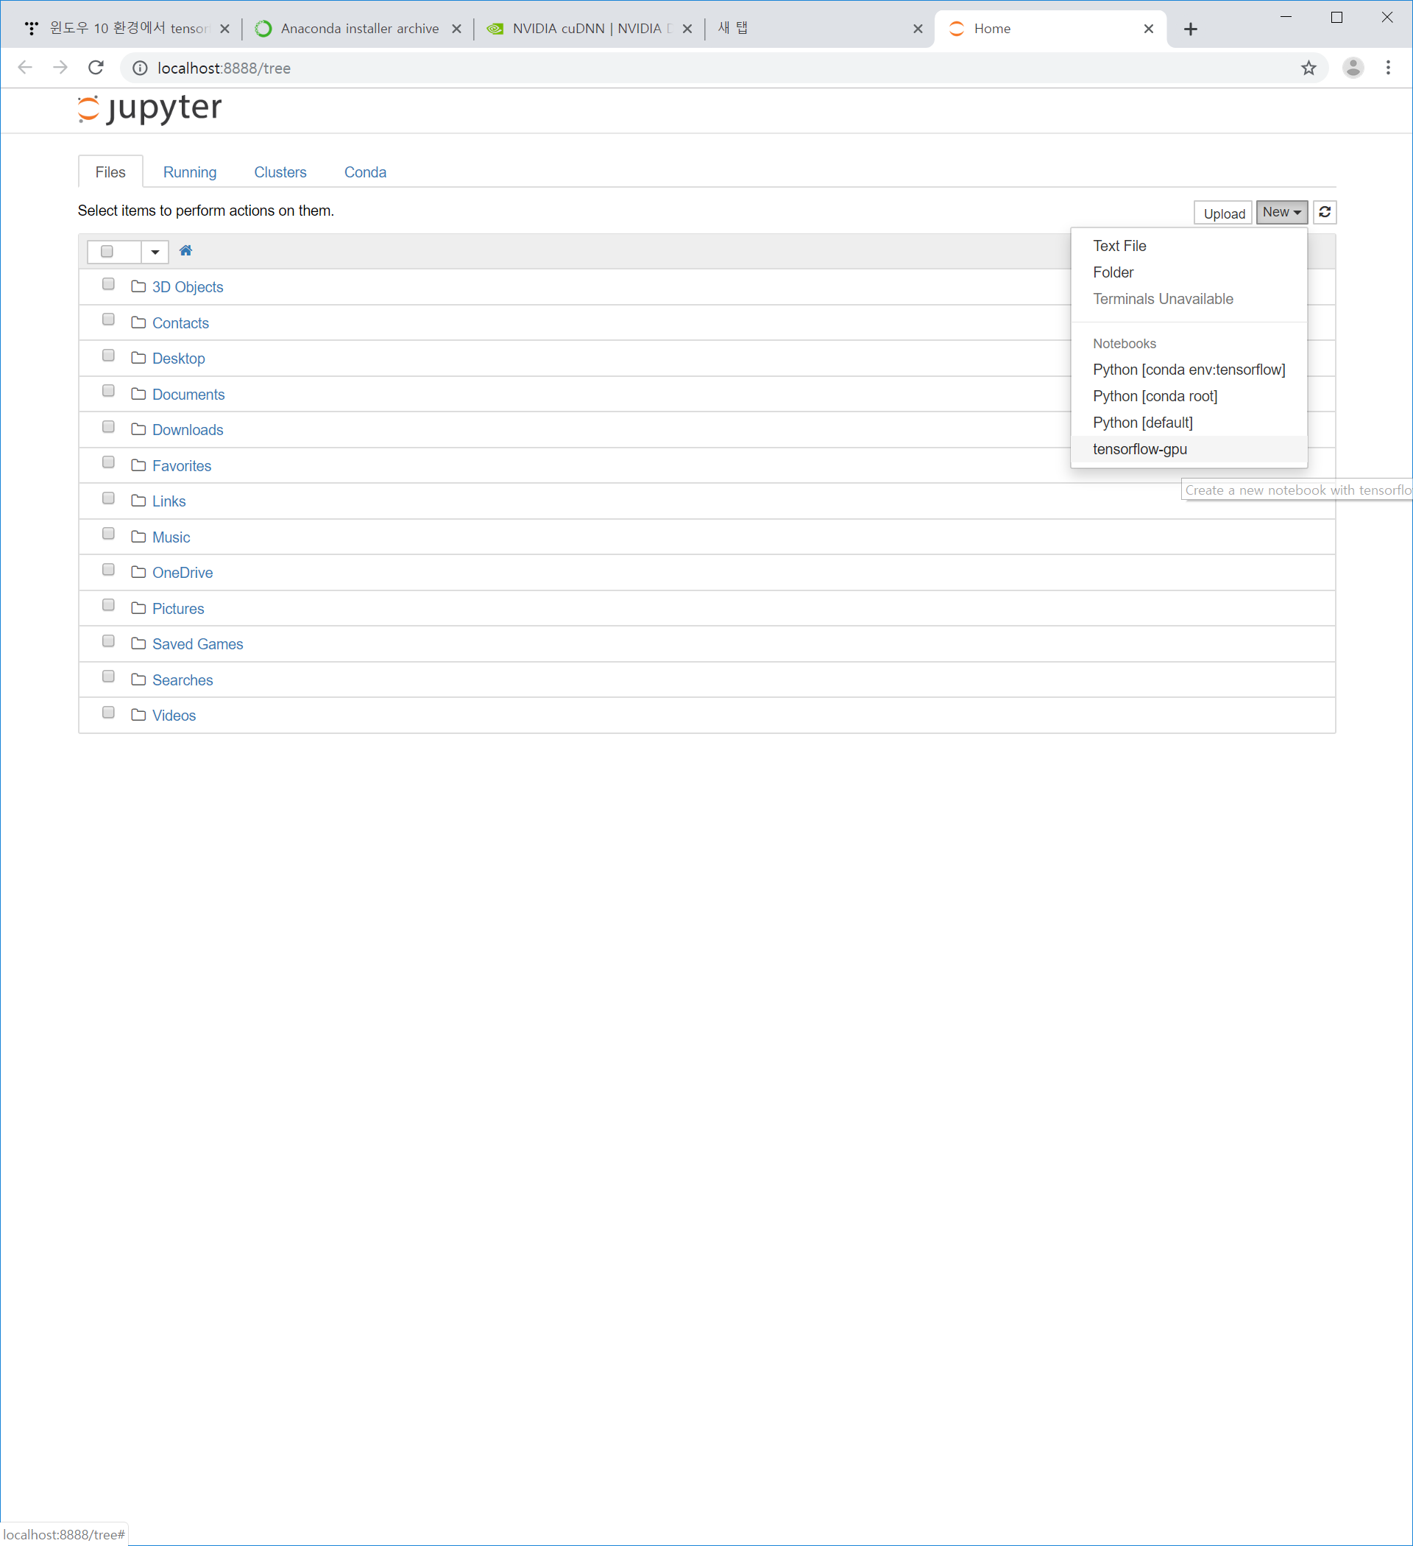Click the Desktop folder icon
The width and height of the screenshot is (1413, 1546).
click(138, 358)
